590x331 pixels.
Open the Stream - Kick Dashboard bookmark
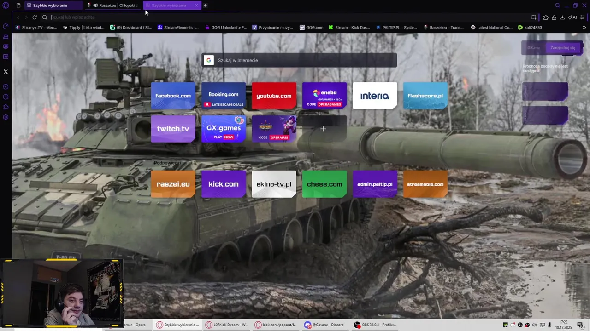tap(349, 28)
